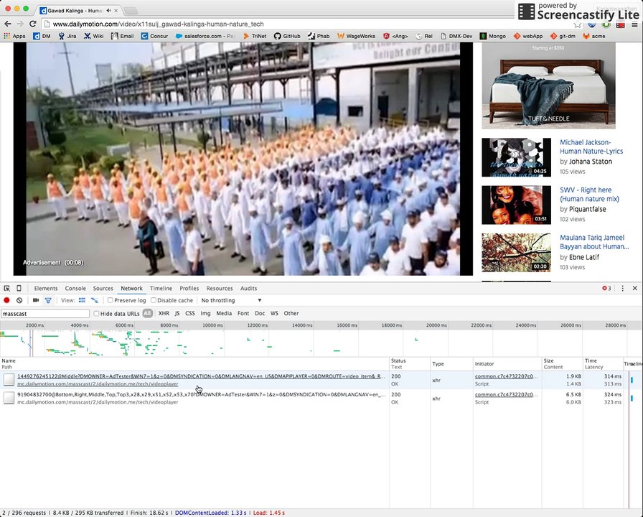Switch to Audits tab
643x517 pixels.
coord(248,289)
